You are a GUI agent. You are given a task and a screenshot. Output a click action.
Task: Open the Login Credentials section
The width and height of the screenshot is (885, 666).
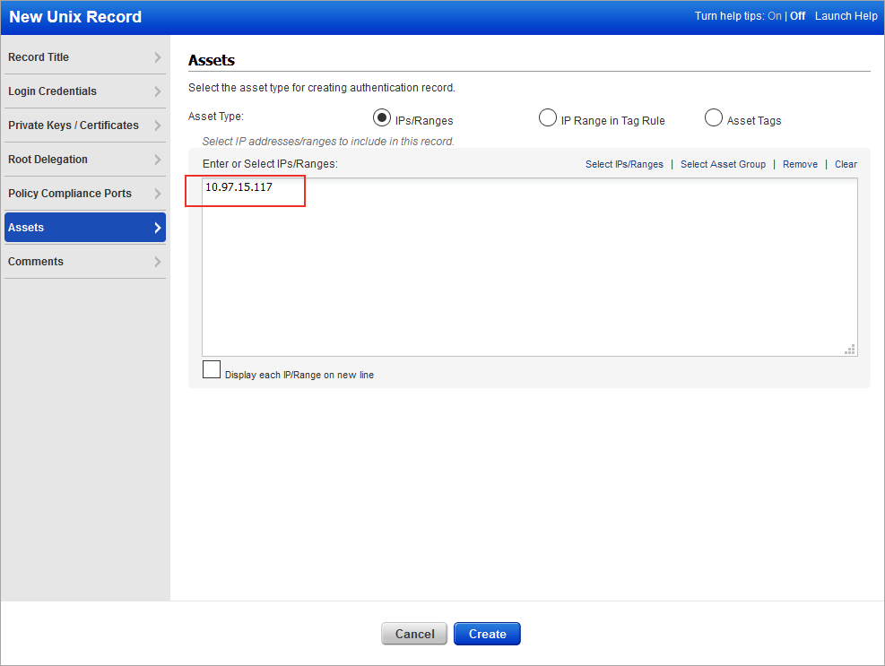click(84, 91)
